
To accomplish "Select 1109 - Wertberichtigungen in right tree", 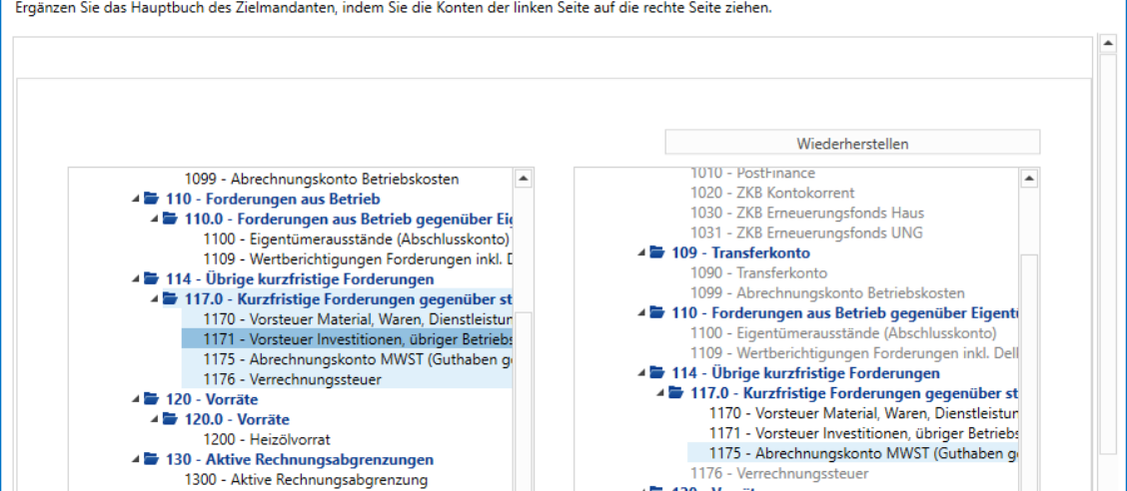I will tap(854, 354).
